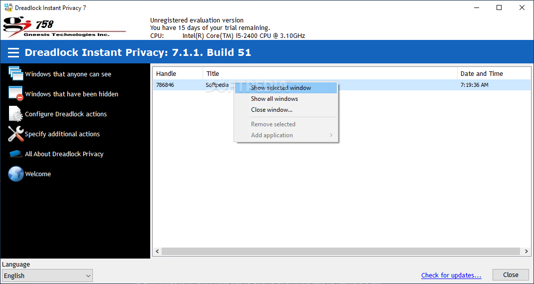Select the 7:19:36 AM time cell
The image size is (534, 284).
[x=475, y=85]
